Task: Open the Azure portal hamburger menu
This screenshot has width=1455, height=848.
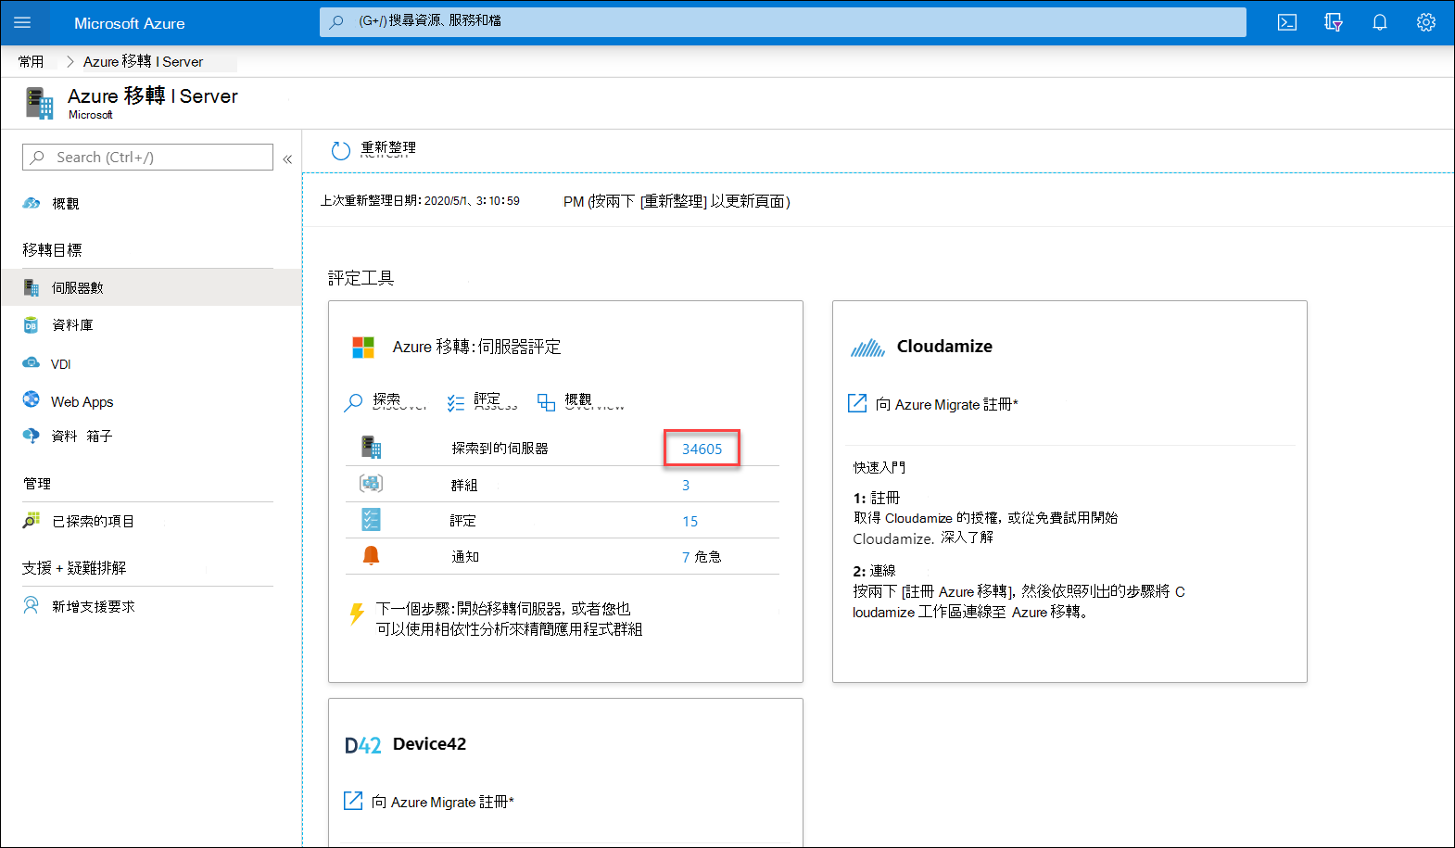Action: pyautogui.click(x=22, y=22)
